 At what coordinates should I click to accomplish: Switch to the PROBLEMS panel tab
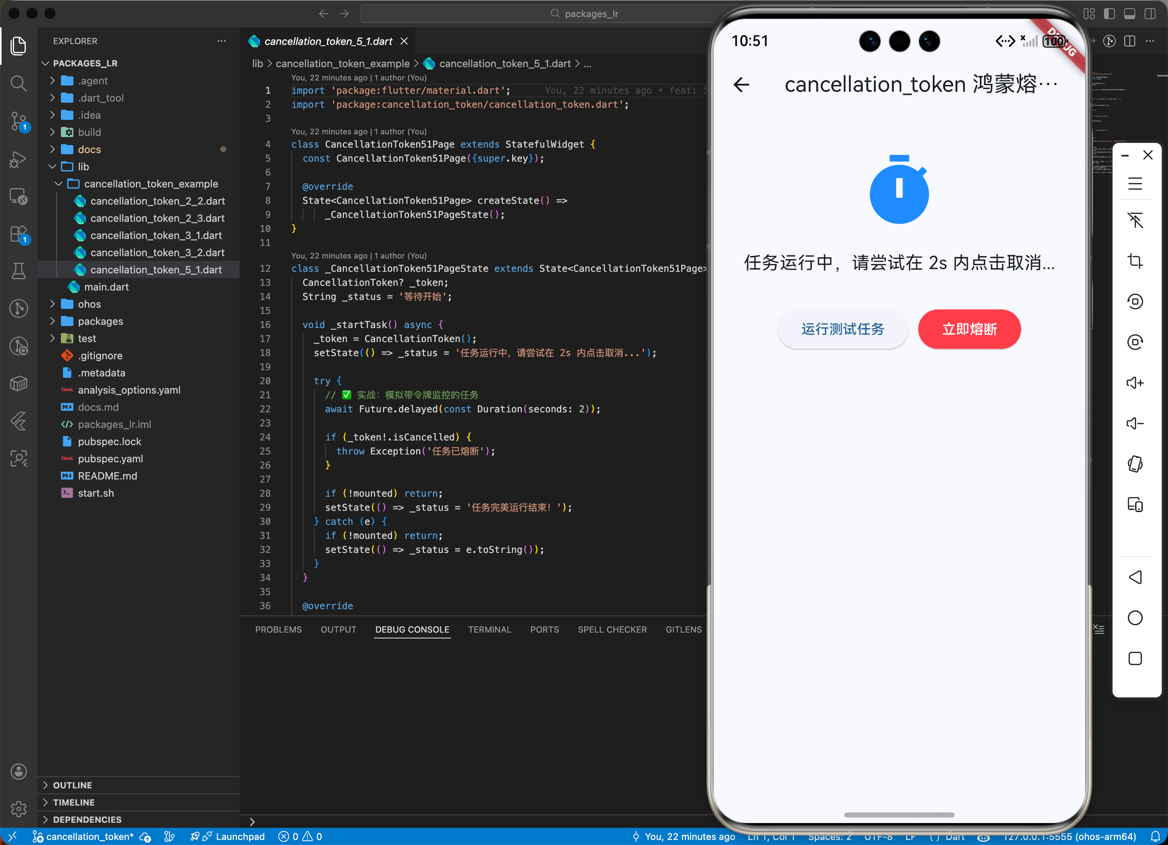(x=278, y=629)
